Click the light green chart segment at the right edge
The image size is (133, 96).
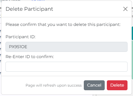pos(132,60)
